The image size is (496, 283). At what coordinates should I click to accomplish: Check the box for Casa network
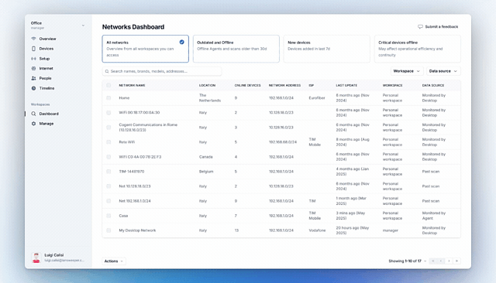coord(108,216)
